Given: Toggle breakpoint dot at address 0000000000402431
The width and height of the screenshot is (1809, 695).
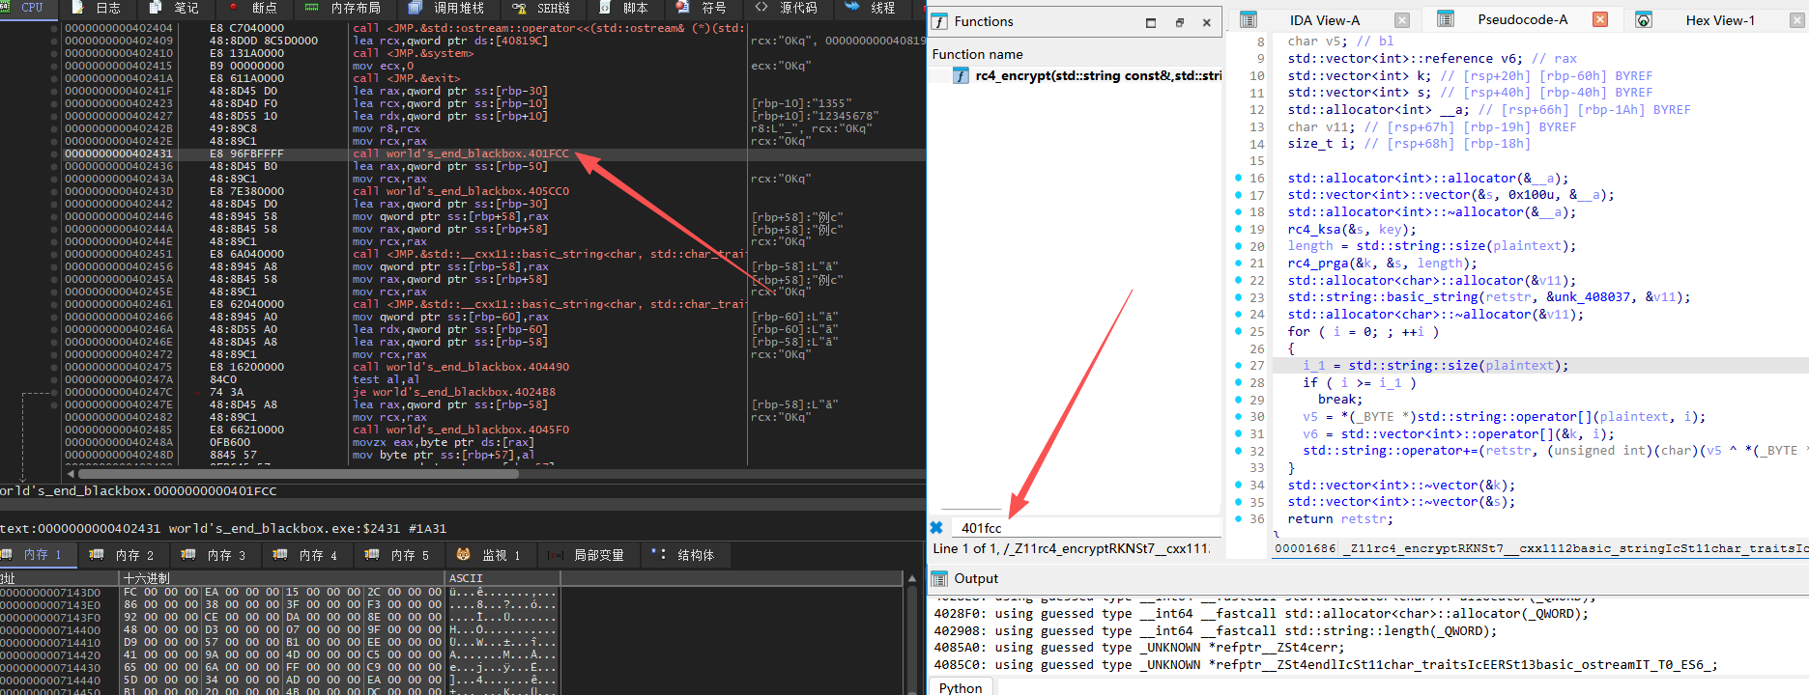Looking at the screenshot, I should (x=54, y=153).
